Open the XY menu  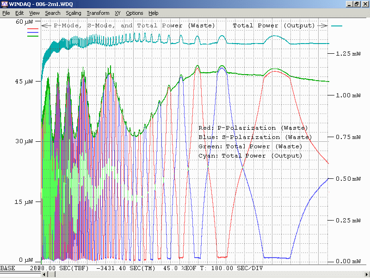117,13
